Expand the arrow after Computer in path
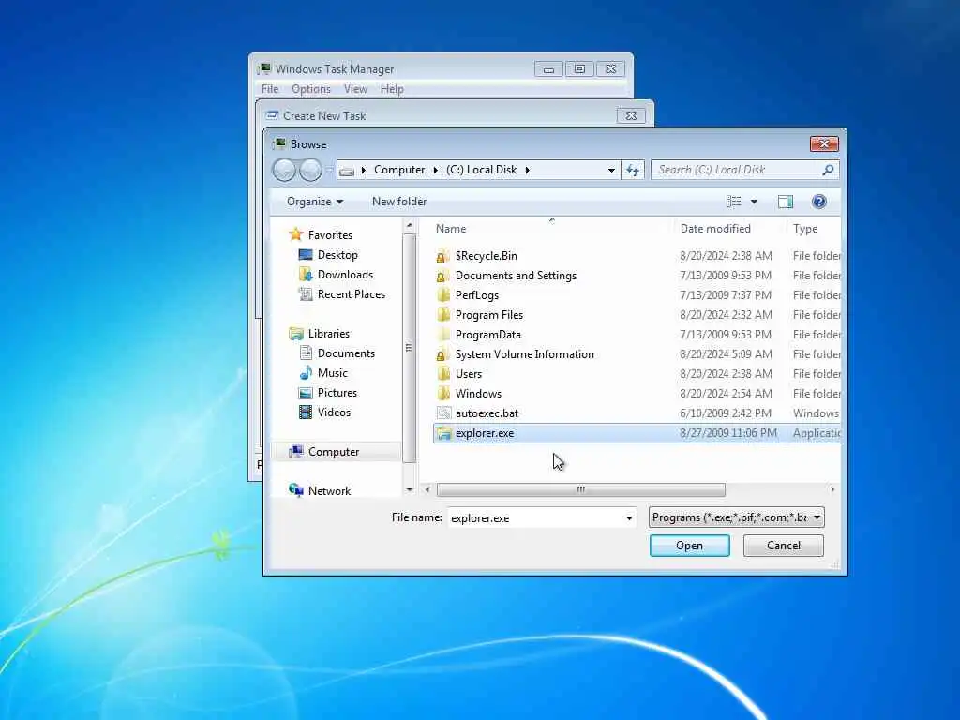960x720 pixels. click(x=435, y=170)
